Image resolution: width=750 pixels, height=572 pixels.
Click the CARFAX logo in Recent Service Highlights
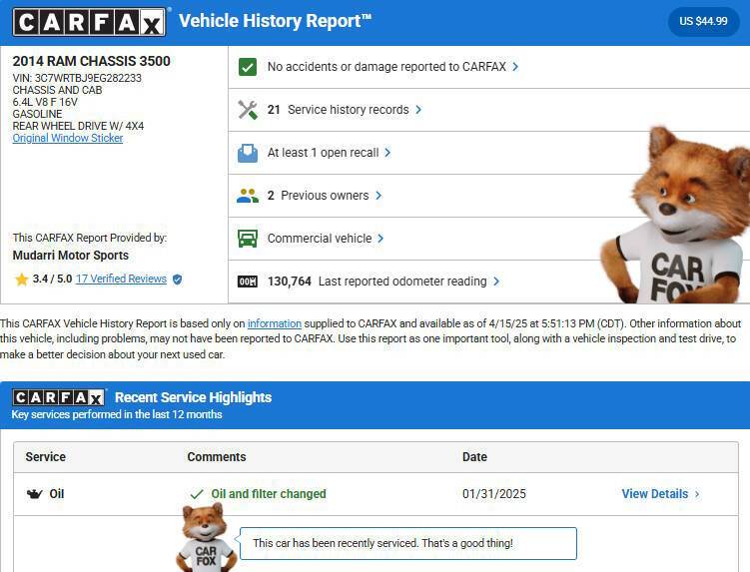58,397
